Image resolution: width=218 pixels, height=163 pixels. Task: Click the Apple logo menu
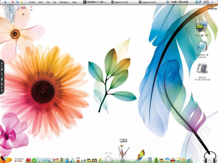(x=5, y=2)
